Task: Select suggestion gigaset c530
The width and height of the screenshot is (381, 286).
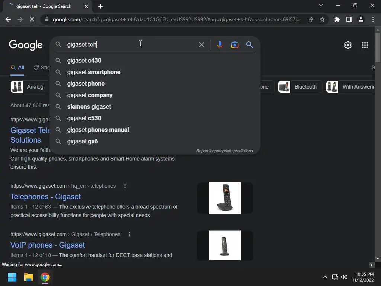Action: point(155,118)
